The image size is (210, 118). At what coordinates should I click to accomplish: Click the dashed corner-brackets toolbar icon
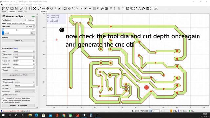[152, 8]
